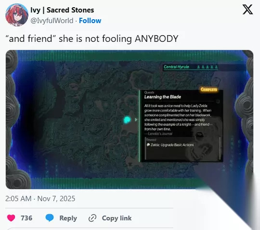Image resolution: width=260 pixels, height=230 pixels.
Task: Click the X logo in the corner
Action: click(248, 10)
